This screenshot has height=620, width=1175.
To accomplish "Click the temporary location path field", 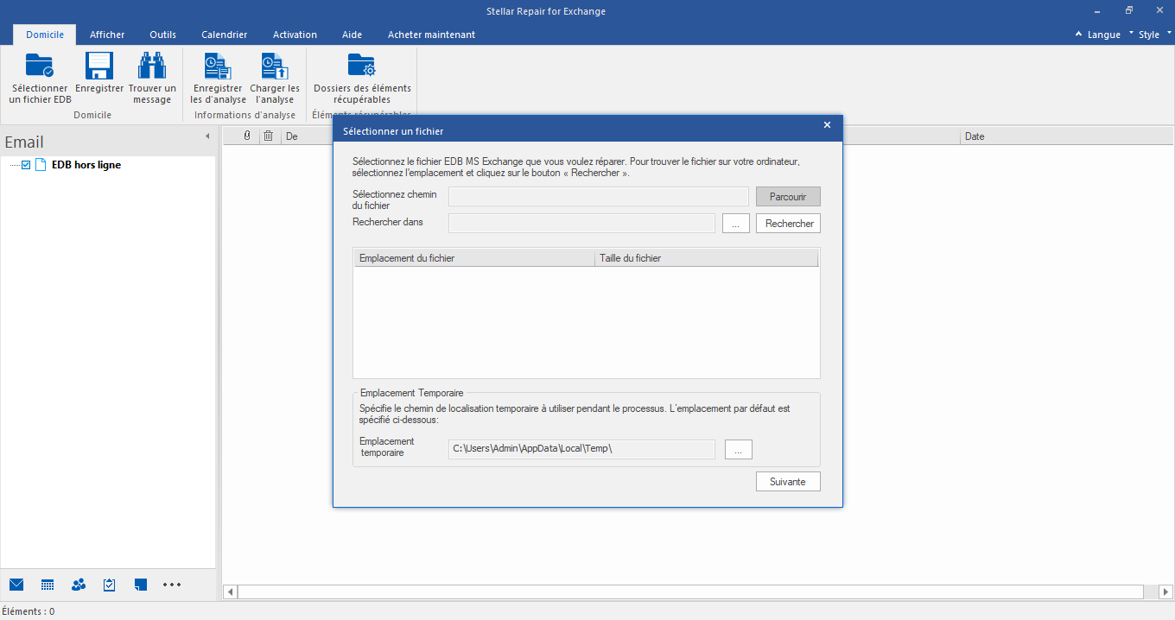I will tap(582, 449).
